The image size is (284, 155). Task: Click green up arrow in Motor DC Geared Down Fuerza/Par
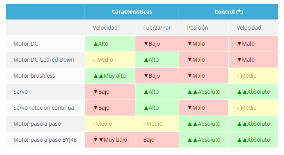pos(146,60)
